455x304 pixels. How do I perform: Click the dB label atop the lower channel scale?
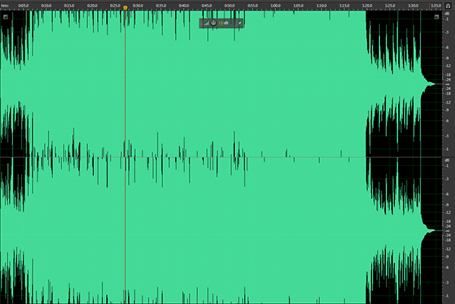pyautogui.click(x=448, y=160)
